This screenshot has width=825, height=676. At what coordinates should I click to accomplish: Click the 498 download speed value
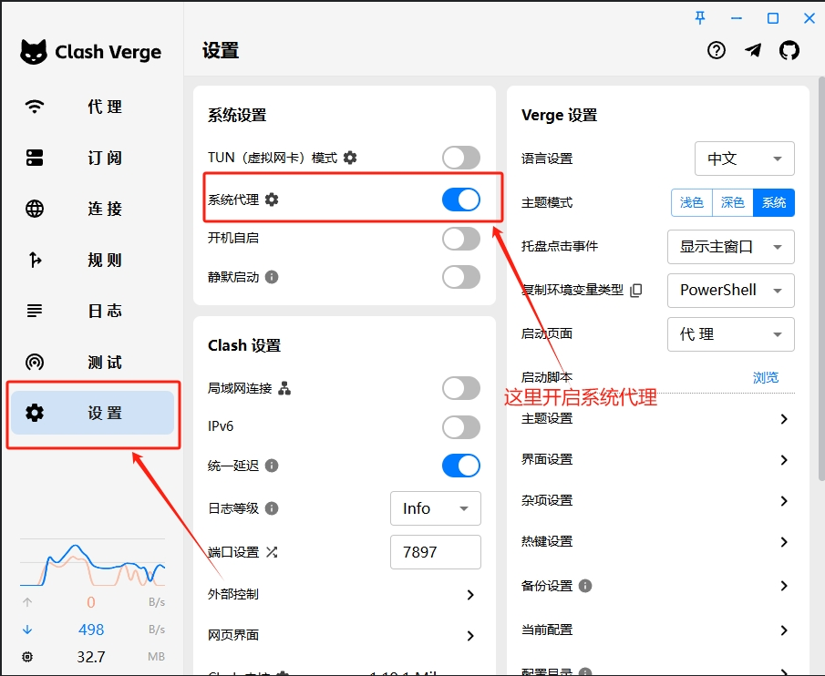click(91, 630)
